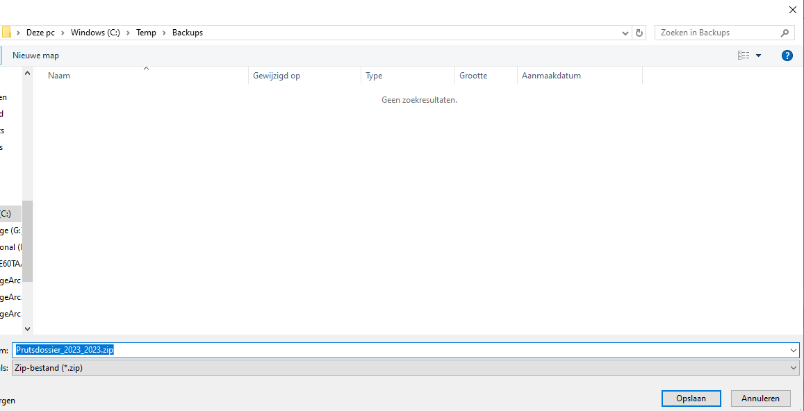
Task: Jump to the Temp folder breadcrumb
Action: pos(147,33)
